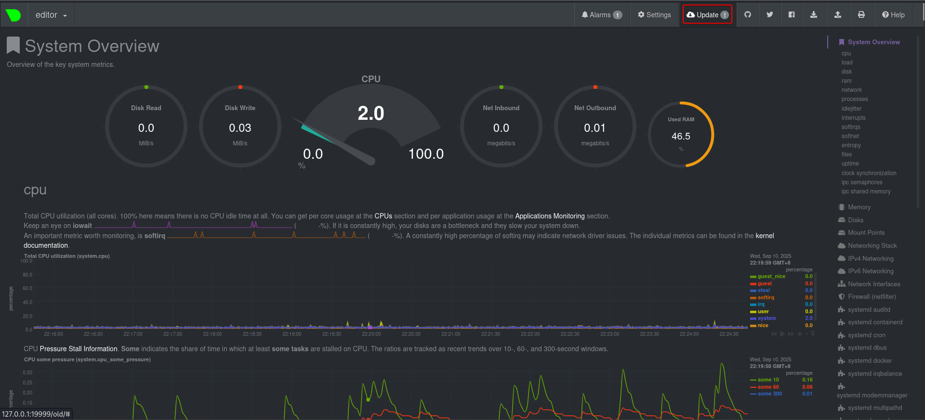
Task: Follow the Applications Monitoring link
Action: click(550, 216)
